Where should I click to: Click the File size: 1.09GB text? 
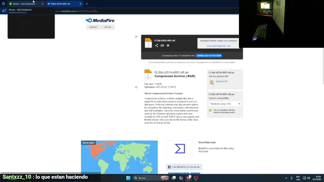(153, 84)
